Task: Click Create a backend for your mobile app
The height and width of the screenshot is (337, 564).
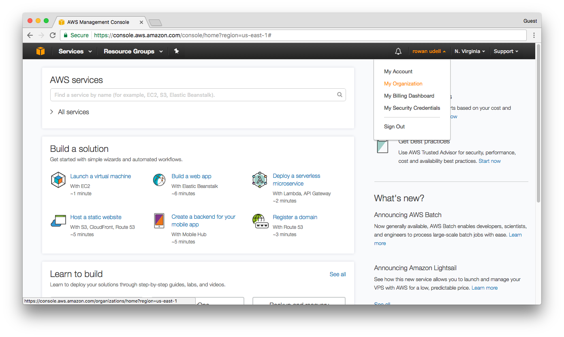Action: pyautogui.click(x=203, y=220)
